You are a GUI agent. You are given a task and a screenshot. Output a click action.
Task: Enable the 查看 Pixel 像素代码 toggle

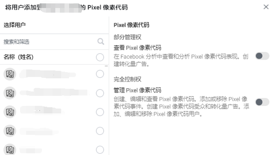[x=262, y=56]
